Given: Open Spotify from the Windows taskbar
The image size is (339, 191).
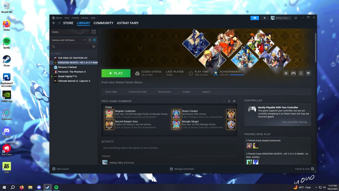Looking at the screenshot, I should tap(56, 187).
